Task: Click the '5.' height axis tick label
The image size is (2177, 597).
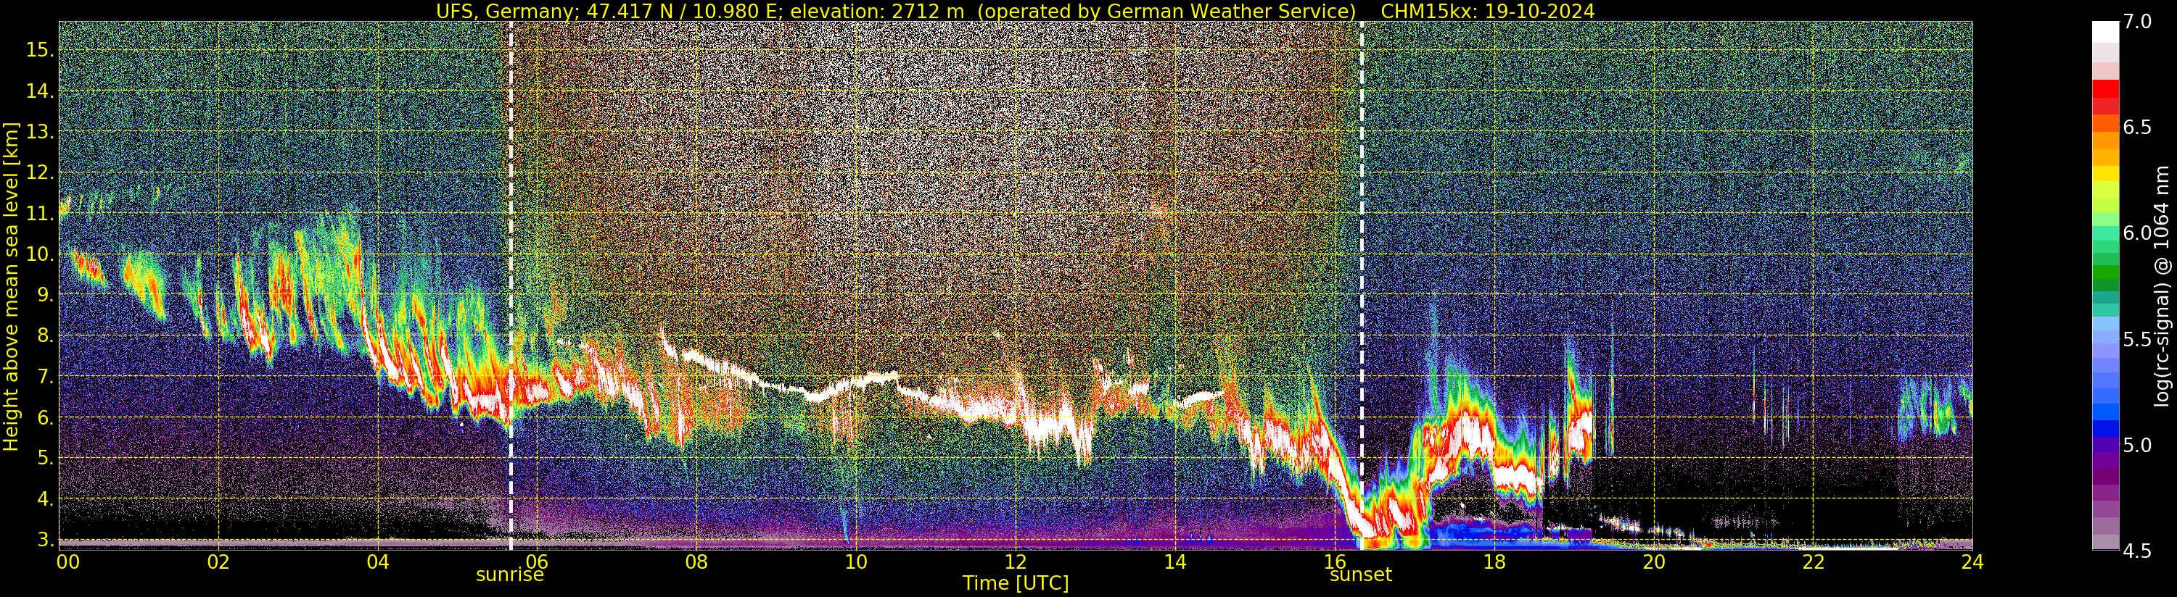Action: (45, 459)
